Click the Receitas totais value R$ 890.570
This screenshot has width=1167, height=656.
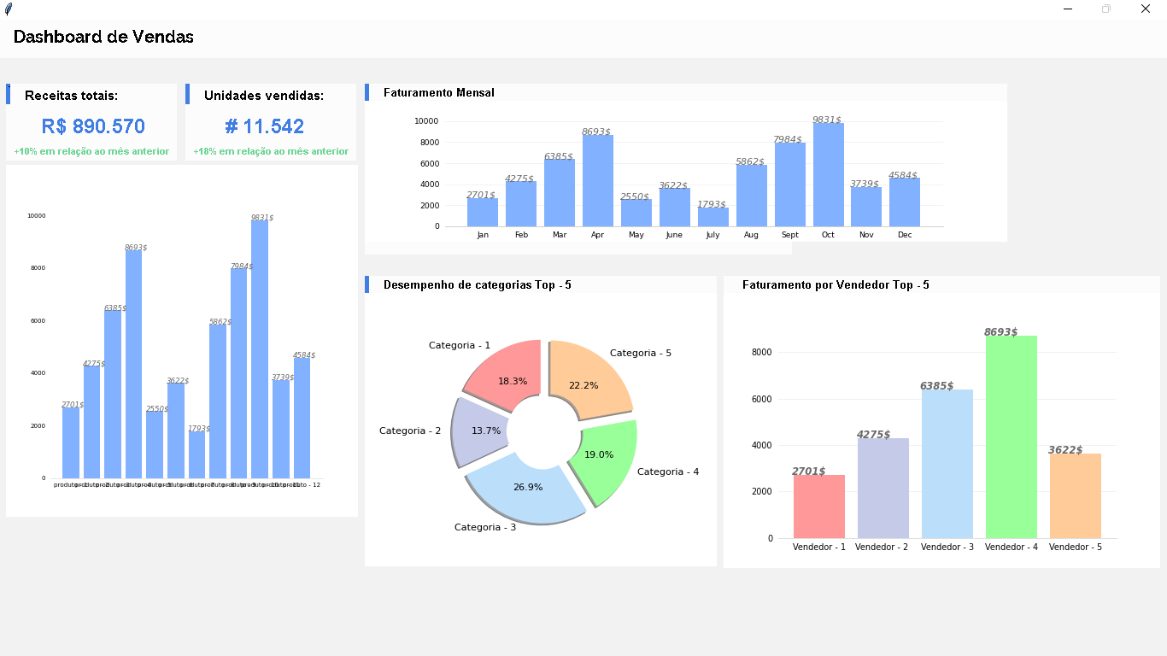tap(94, 126)
